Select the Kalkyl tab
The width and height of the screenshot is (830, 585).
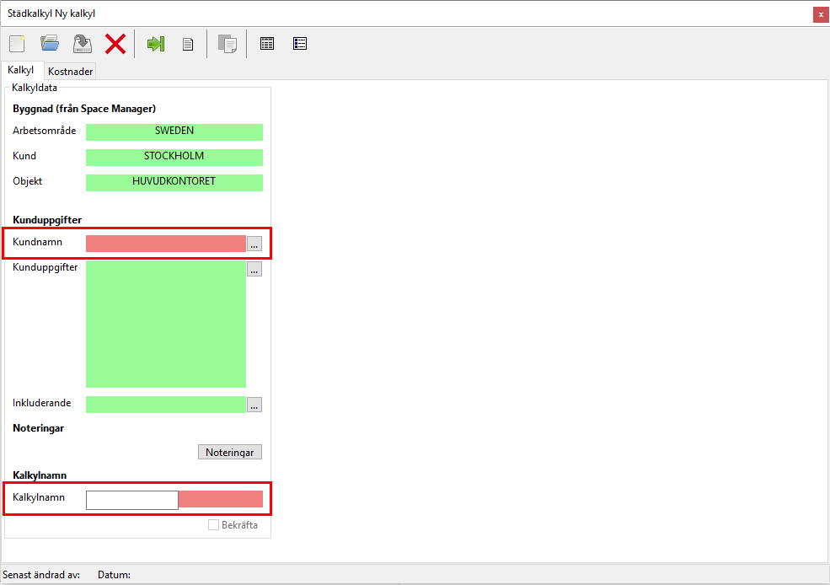coord(21,71)
